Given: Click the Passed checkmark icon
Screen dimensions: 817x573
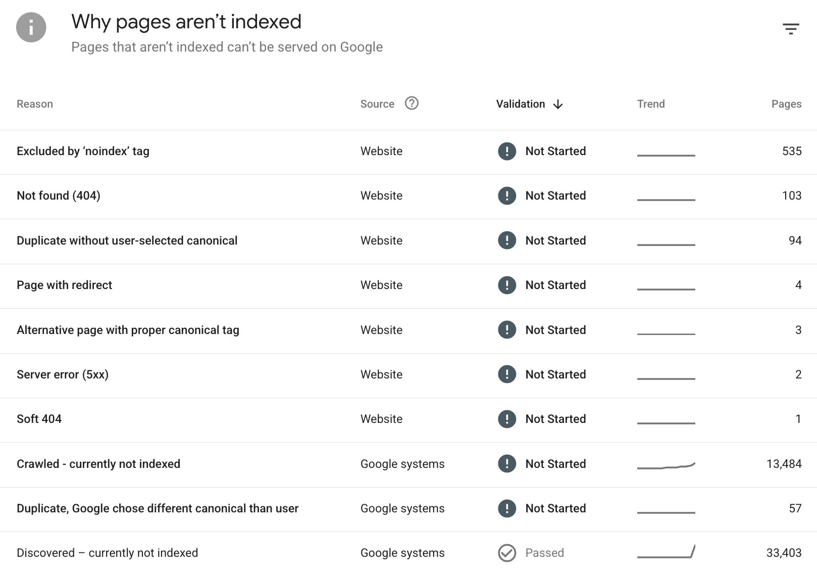Looking at the screenshot, I should click(x=507, y=553).
